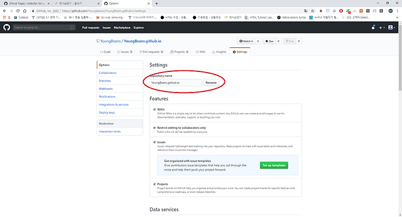Open Marketplace in top navigation

122,27
